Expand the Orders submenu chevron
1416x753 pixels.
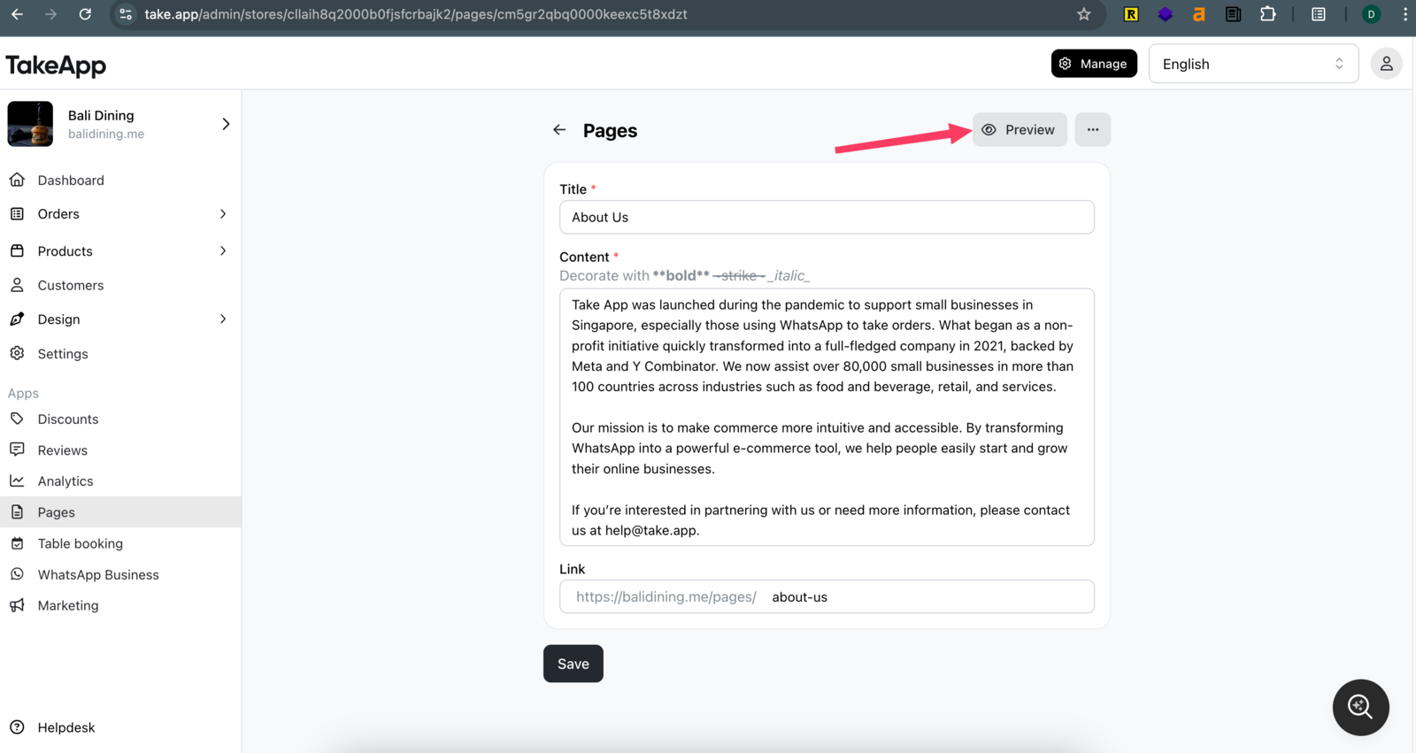223,213
